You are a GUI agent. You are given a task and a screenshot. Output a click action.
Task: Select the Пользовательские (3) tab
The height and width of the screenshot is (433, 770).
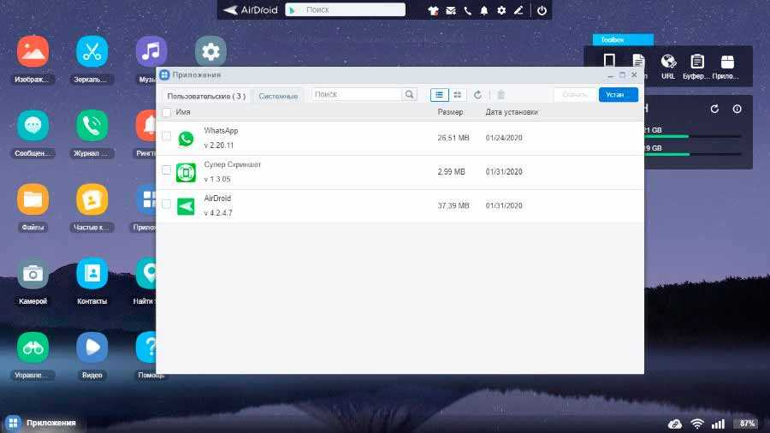coord(206,96)
